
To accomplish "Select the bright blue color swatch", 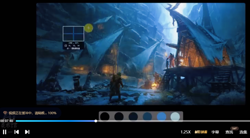I will [162, 117].
